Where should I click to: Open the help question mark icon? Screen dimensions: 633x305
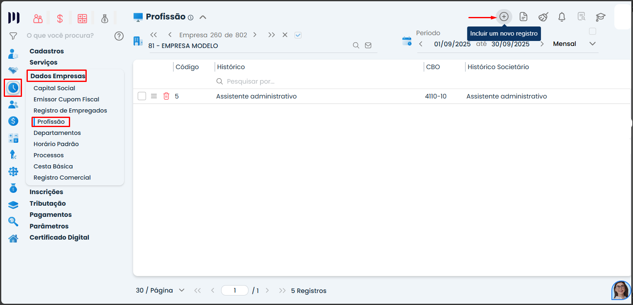[x=119, y=36]
